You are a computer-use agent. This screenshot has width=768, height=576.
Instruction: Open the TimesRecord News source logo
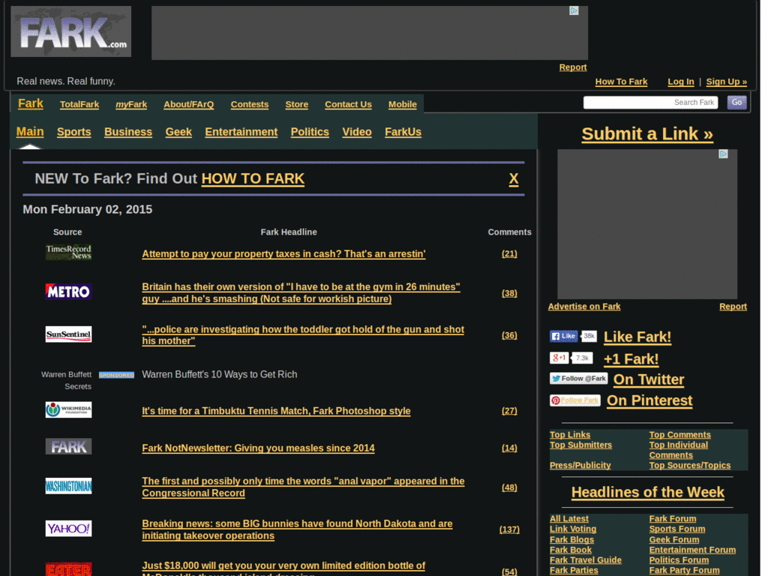tap(68, 252)
